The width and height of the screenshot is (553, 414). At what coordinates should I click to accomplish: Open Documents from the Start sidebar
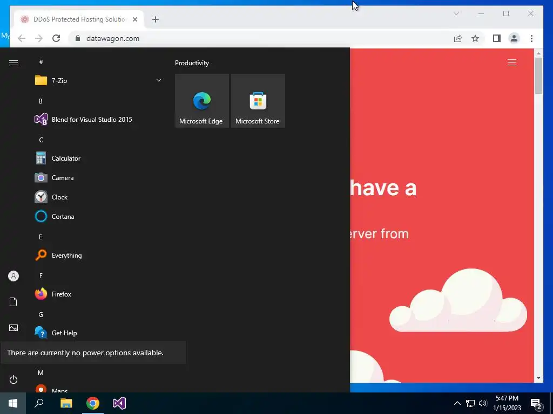(x=14, y=302)
